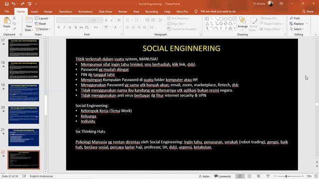
Task: Increase the font size
Action: (x=106, y=20)
